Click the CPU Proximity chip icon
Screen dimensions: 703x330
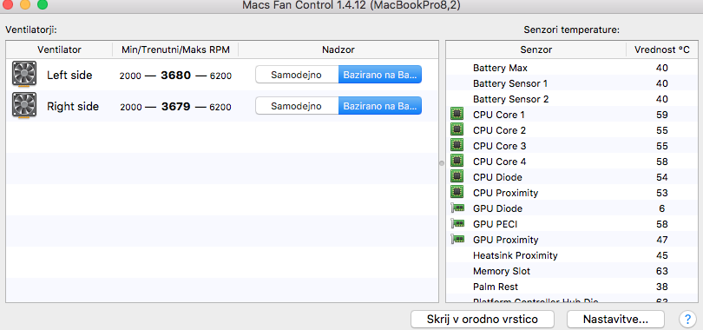pyautogui.click(x=457, y=192)
